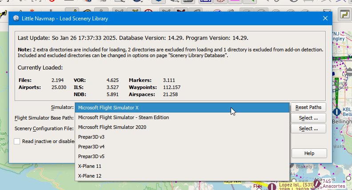Select Microsoft Flight Simulator - Steam Edition
Image resolution: width=352 pixels, height=190 pixels.
click(182, 117)
